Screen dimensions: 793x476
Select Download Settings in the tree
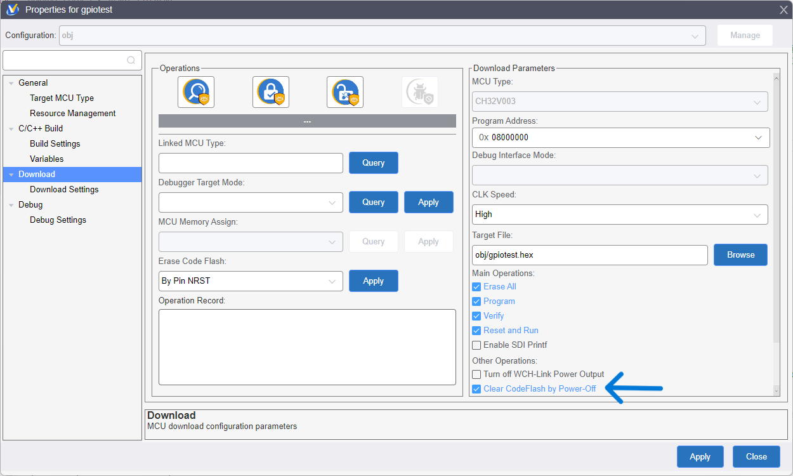pyautogui.click(x=64, y=190)
